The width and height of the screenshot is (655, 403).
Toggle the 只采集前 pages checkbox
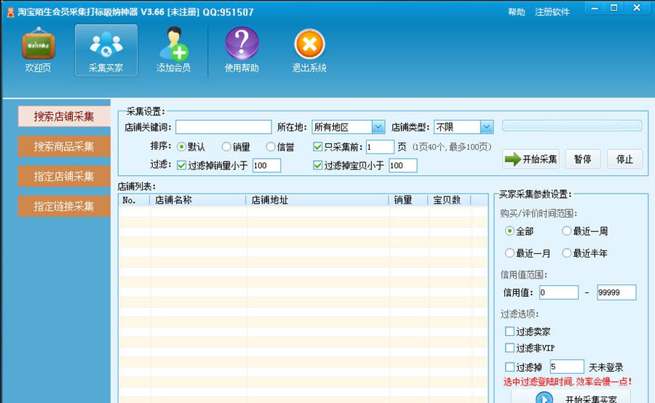pyautogui.click(x=317, y=146)
